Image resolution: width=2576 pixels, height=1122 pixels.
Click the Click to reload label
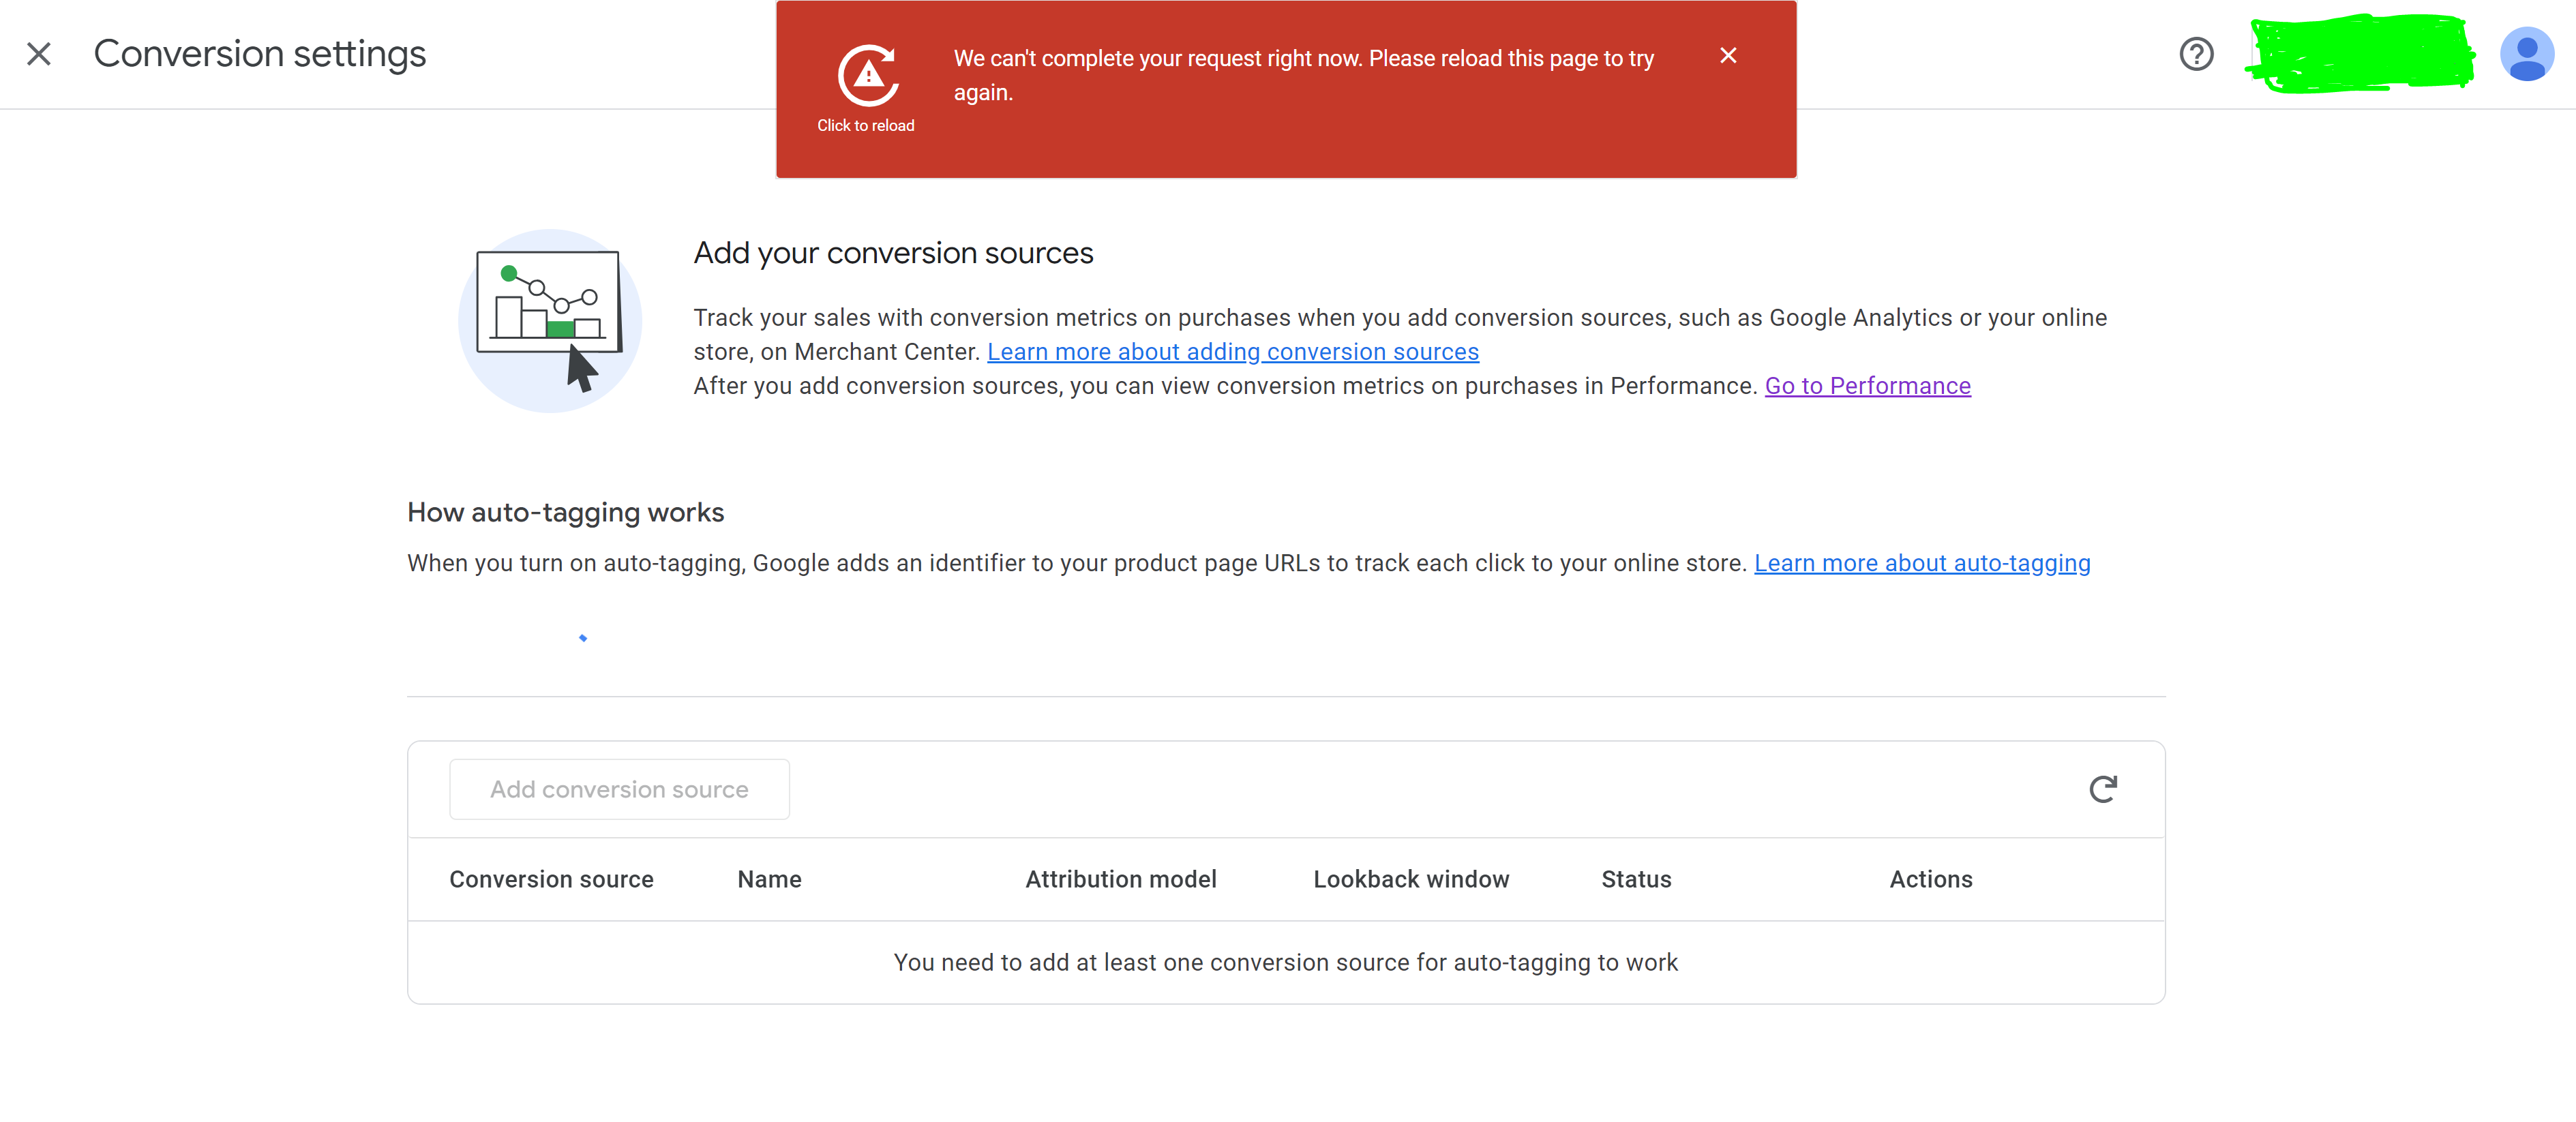pyautogui.click(x=865, y=126)
